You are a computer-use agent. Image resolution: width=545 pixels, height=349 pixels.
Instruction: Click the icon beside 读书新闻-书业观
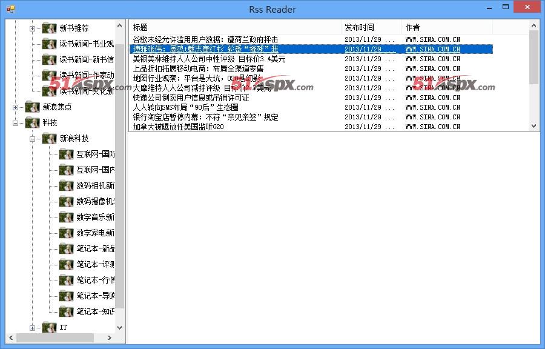49,44
